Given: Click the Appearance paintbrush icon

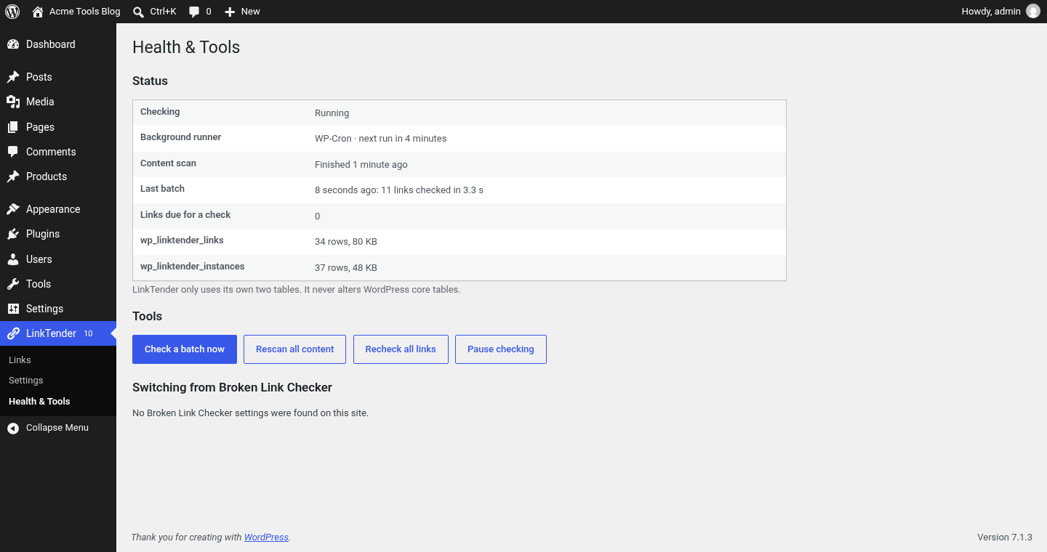Looking at the screenshot, I should click(x=13, y=209).
